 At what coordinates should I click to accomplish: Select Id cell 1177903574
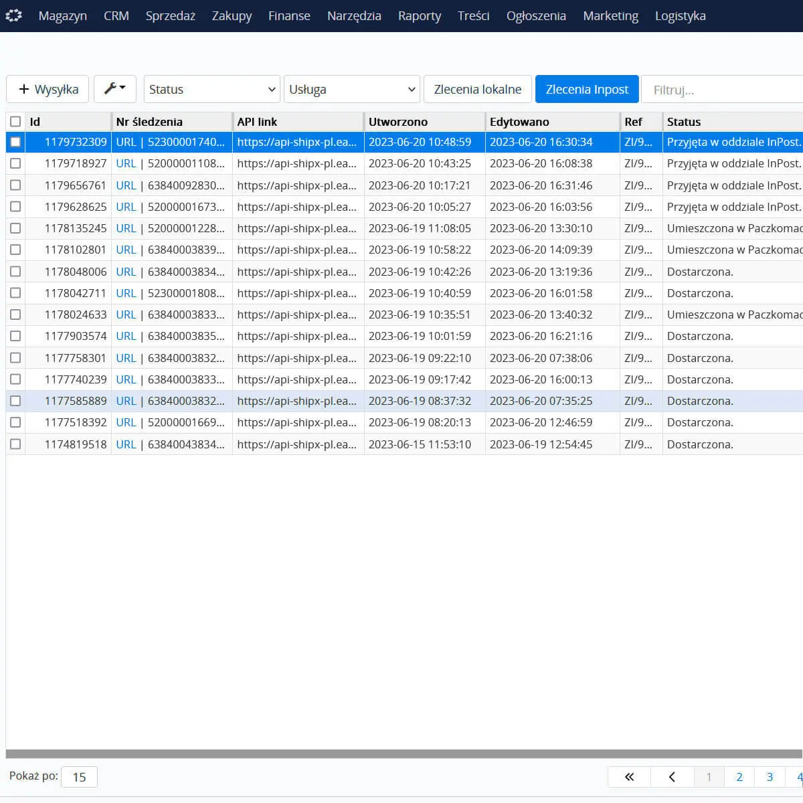(x=76, y=336)
